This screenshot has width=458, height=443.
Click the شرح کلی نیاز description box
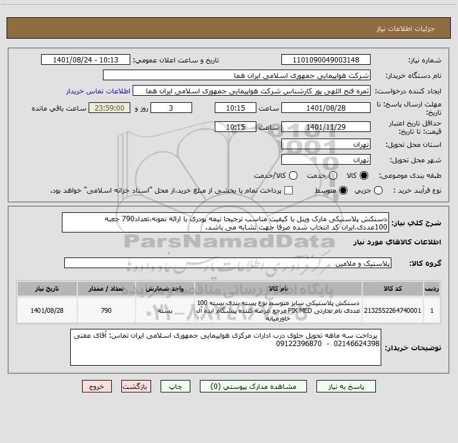click(225, 222)
